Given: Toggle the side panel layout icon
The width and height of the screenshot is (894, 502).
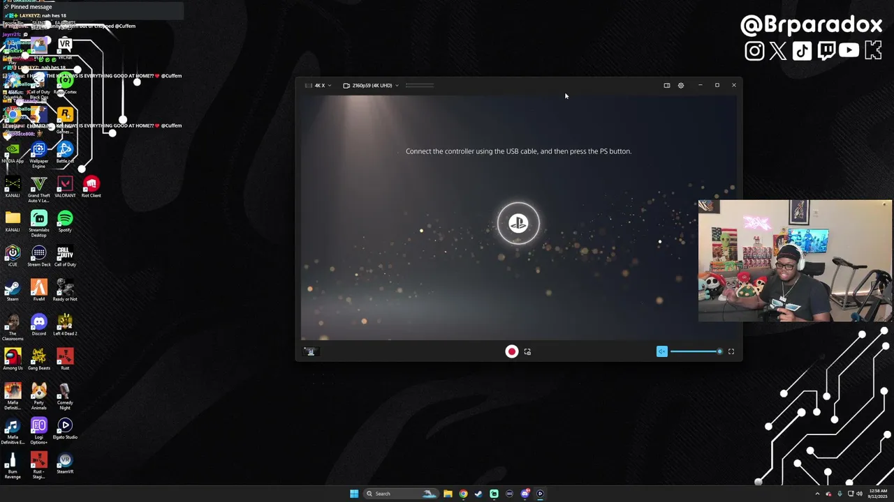Looking at the screenshot, I should pos(667,85).
